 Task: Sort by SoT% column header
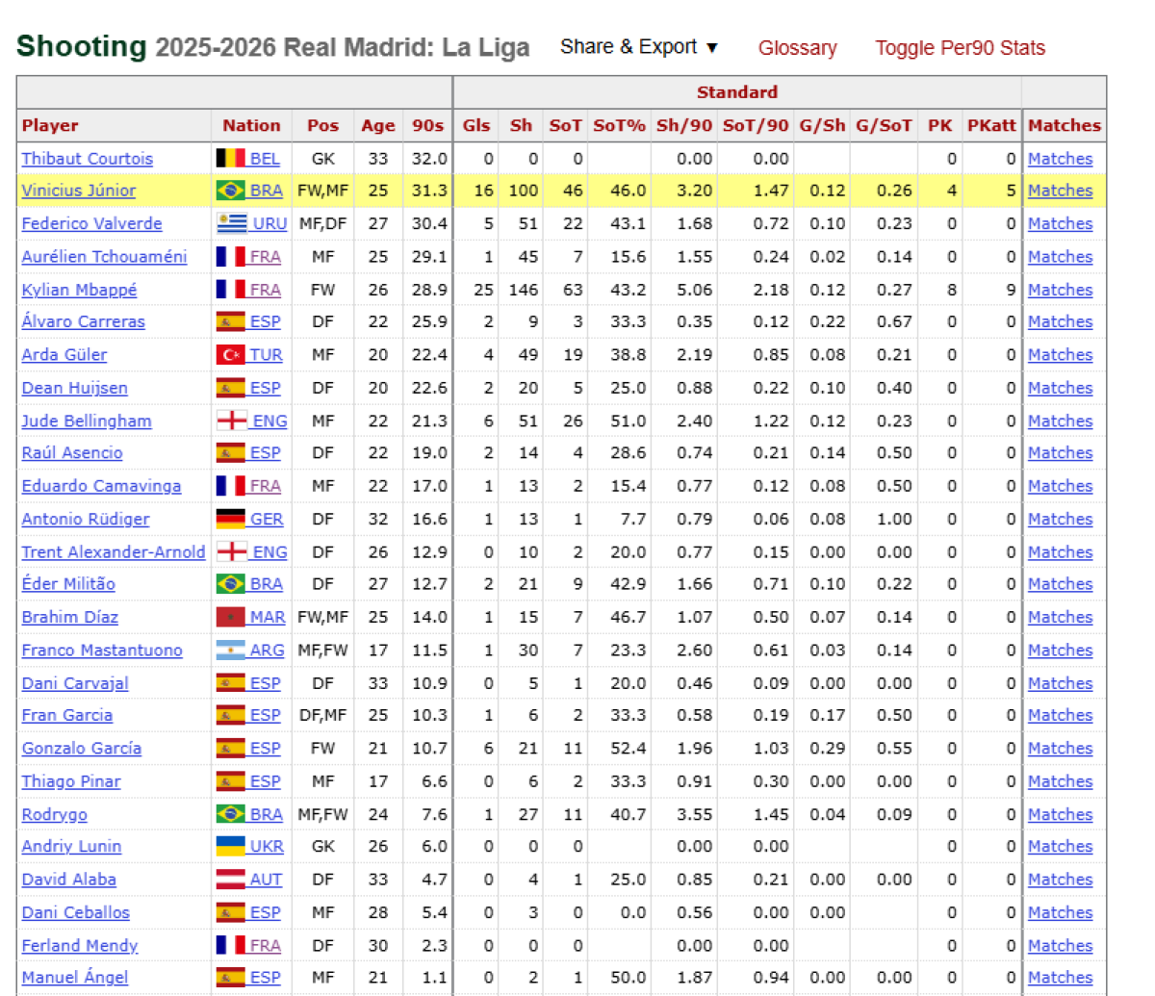coord(619,125)
